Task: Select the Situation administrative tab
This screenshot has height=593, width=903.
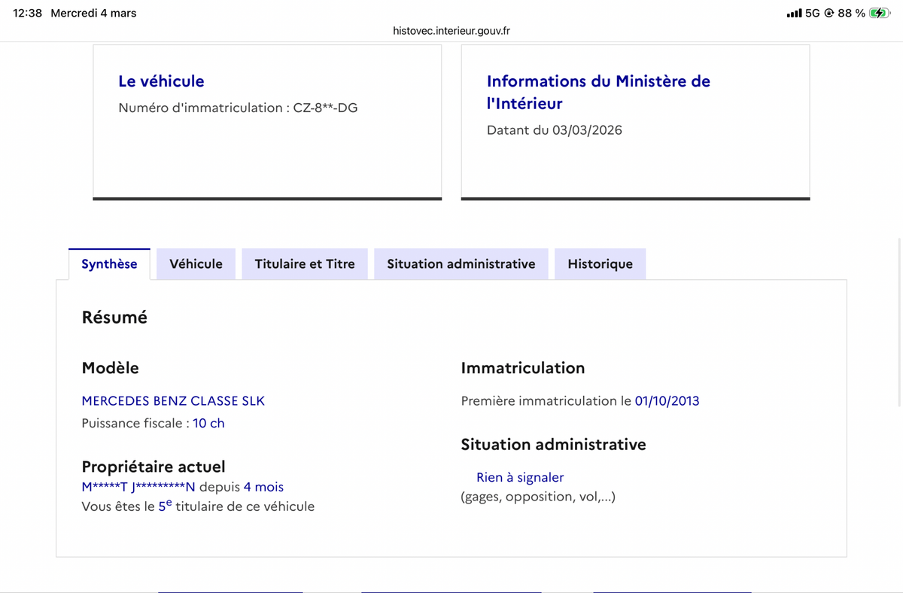Action: [461, 264]
